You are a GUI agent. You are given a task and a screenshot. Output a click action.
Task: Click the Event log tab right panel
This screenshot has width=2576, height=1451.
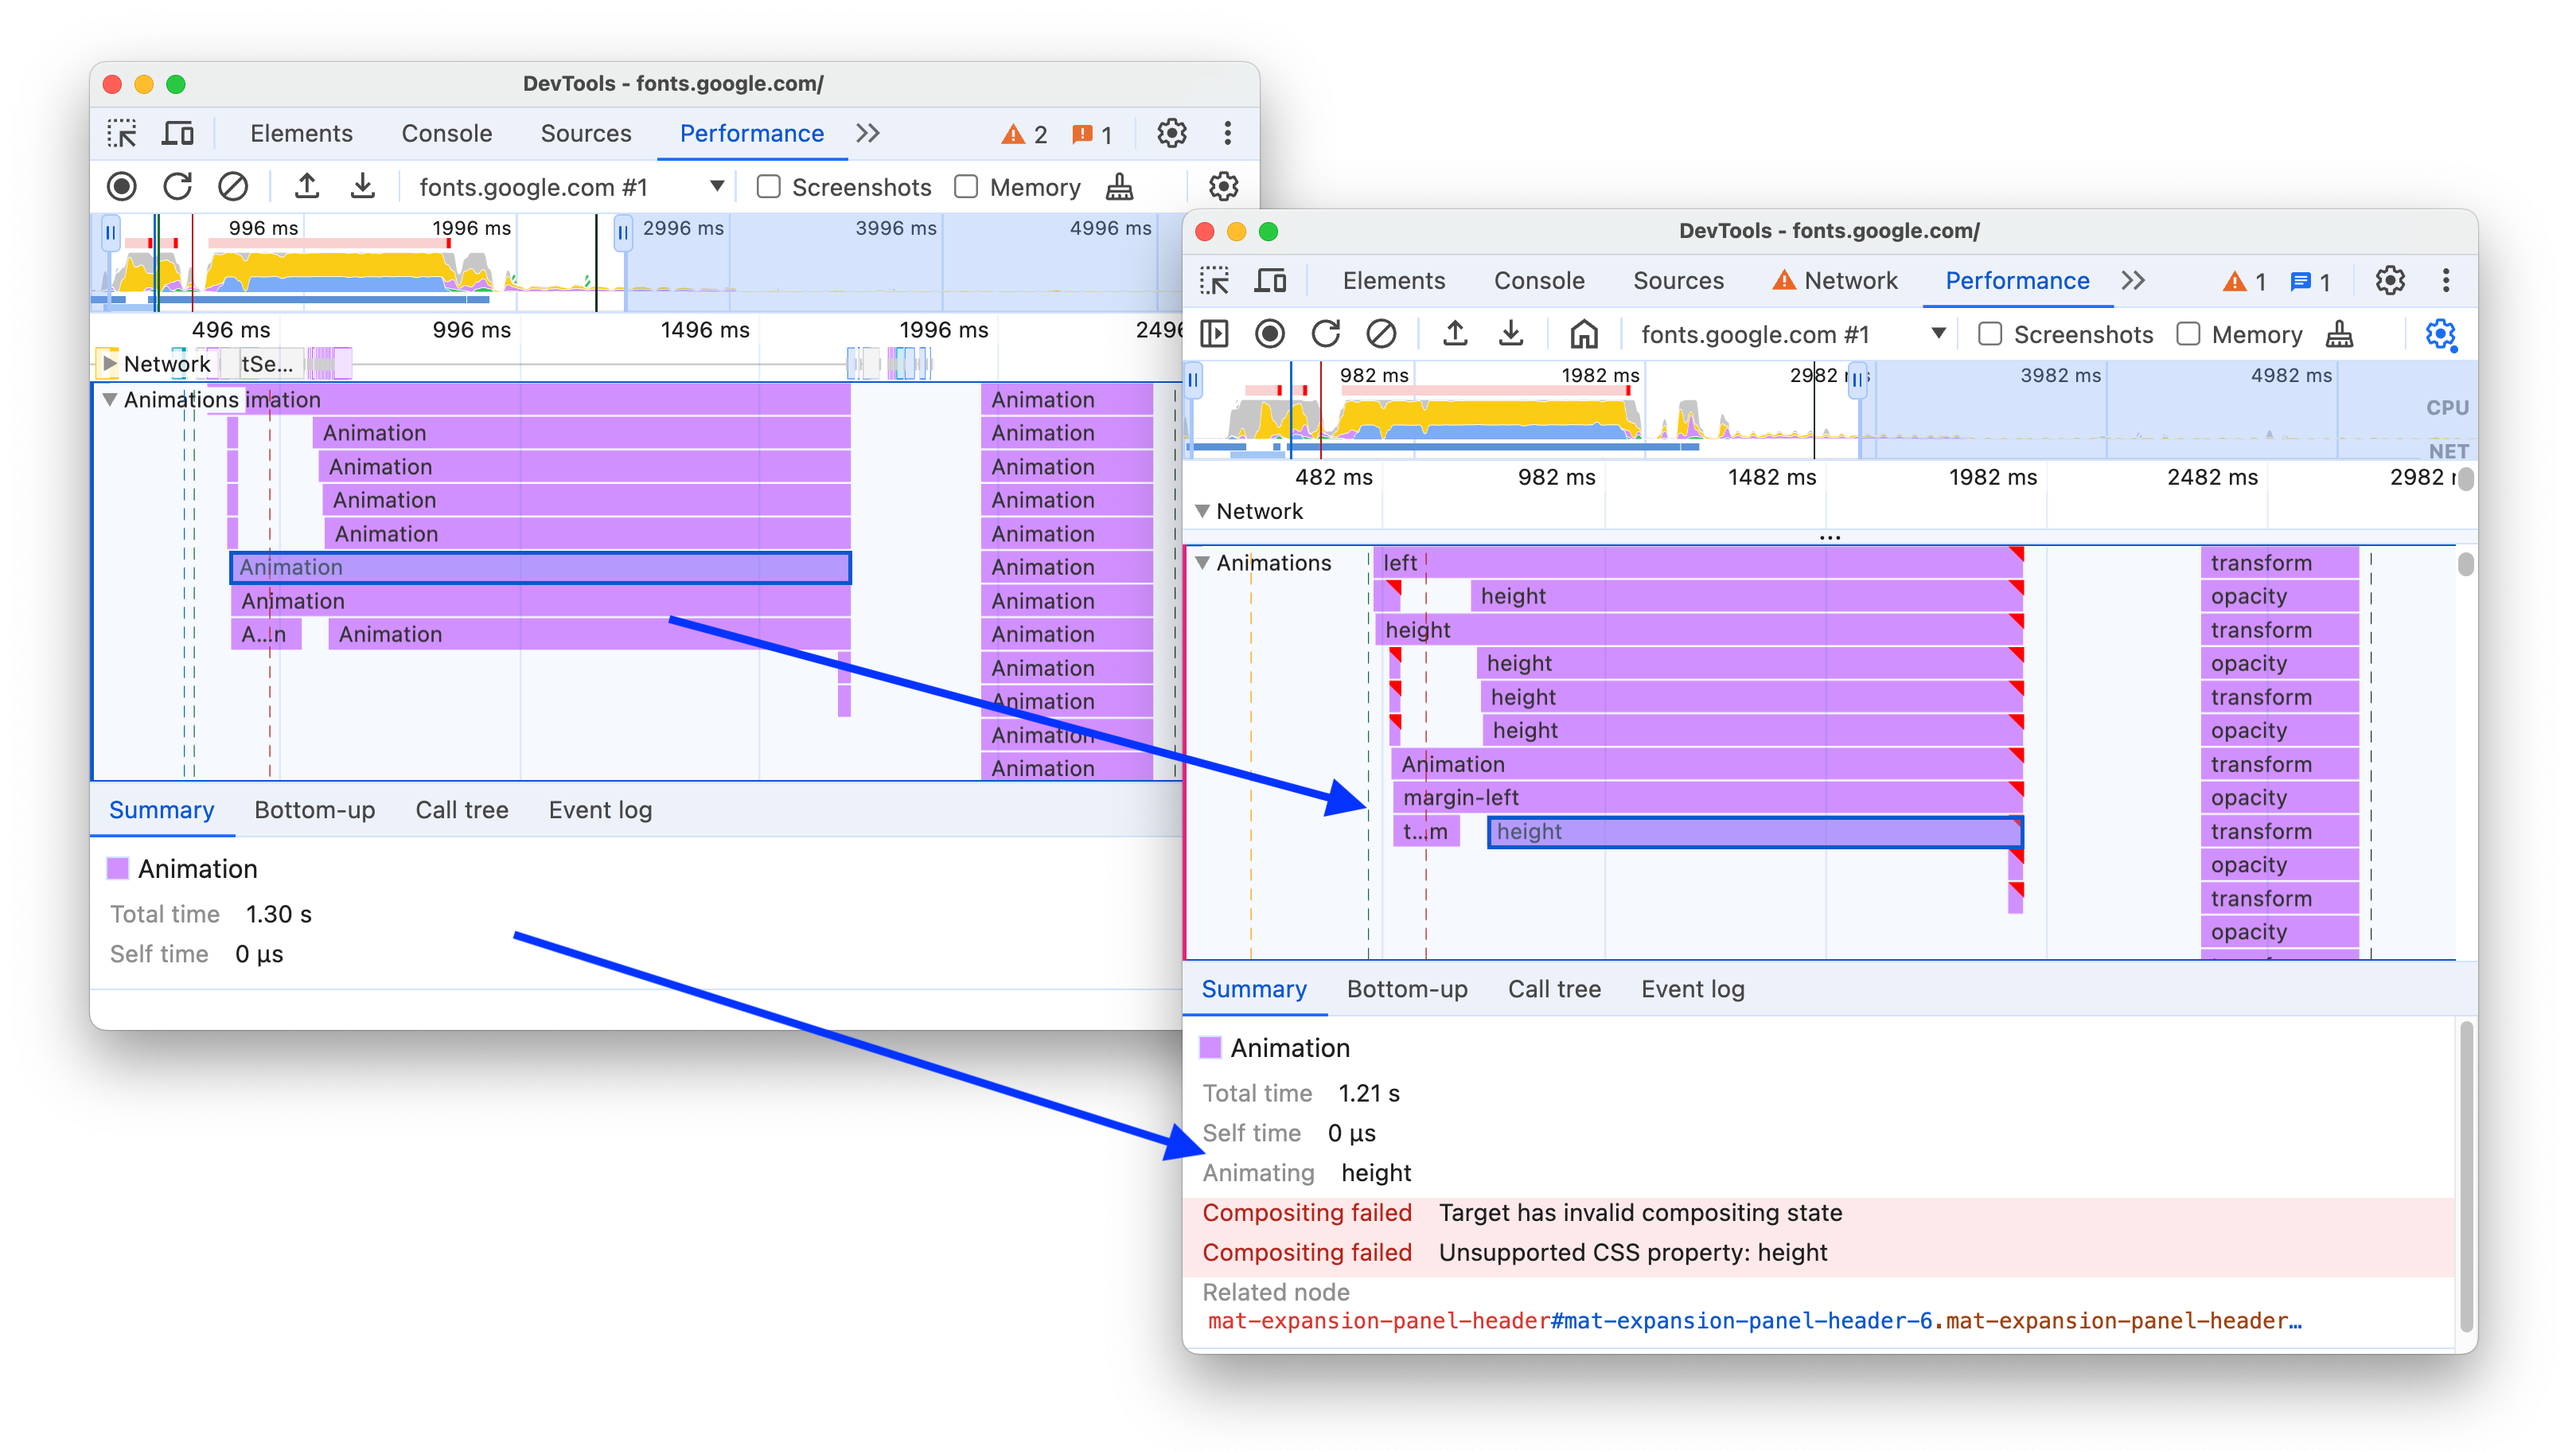point(1693,989)
